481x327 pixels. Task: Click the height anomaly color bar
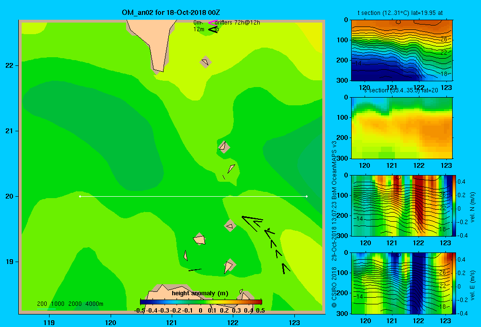pos(201,302)
